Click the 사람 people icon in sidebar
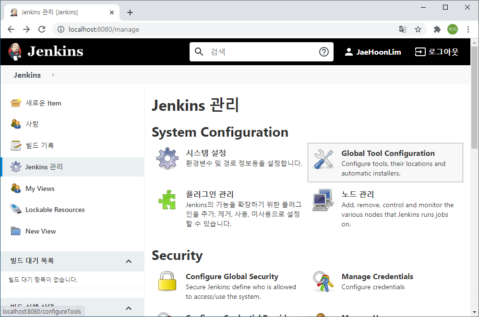This screenshot has height=317, width=479. pos(15,124)
